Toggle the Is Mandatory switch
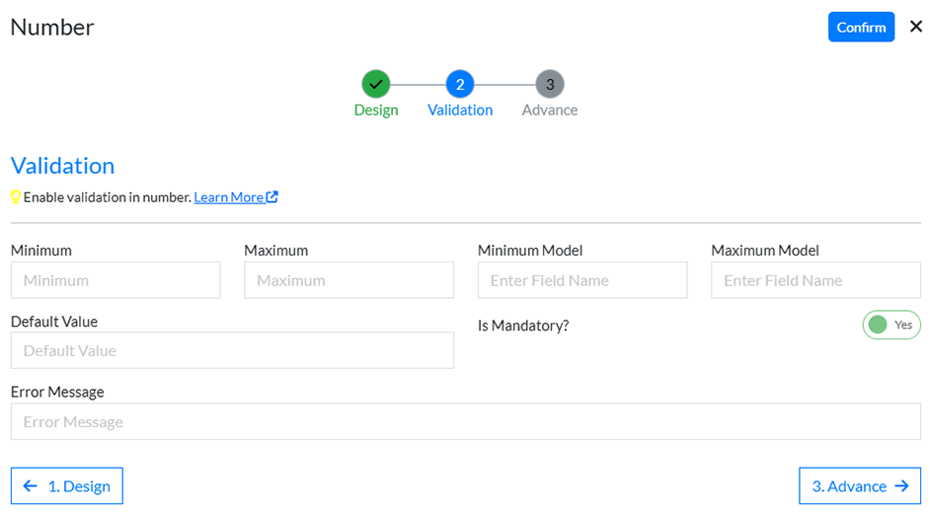The width and height of the screenshot is (930, 519). tap(891, 325)
